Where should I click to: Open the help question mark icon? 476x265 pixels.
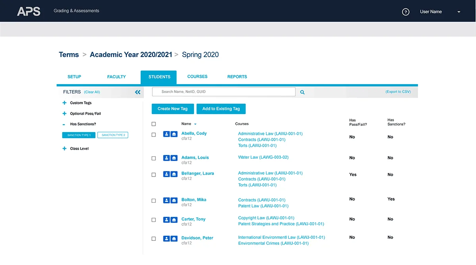(x=405, y=12)
